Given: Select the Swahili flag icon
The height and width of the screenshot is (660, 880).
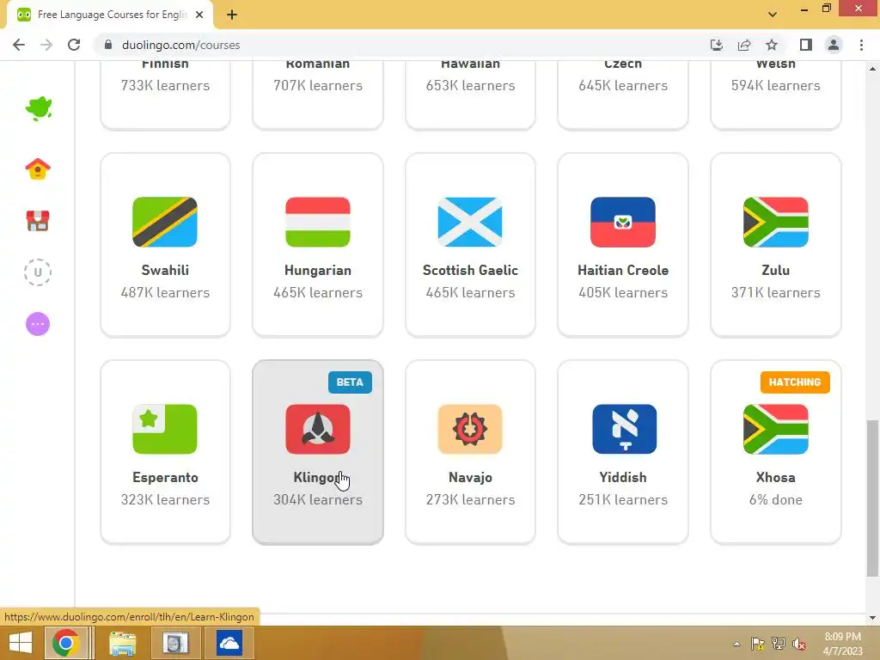Looking at the screenshot, I should click(x=165, y=222).
